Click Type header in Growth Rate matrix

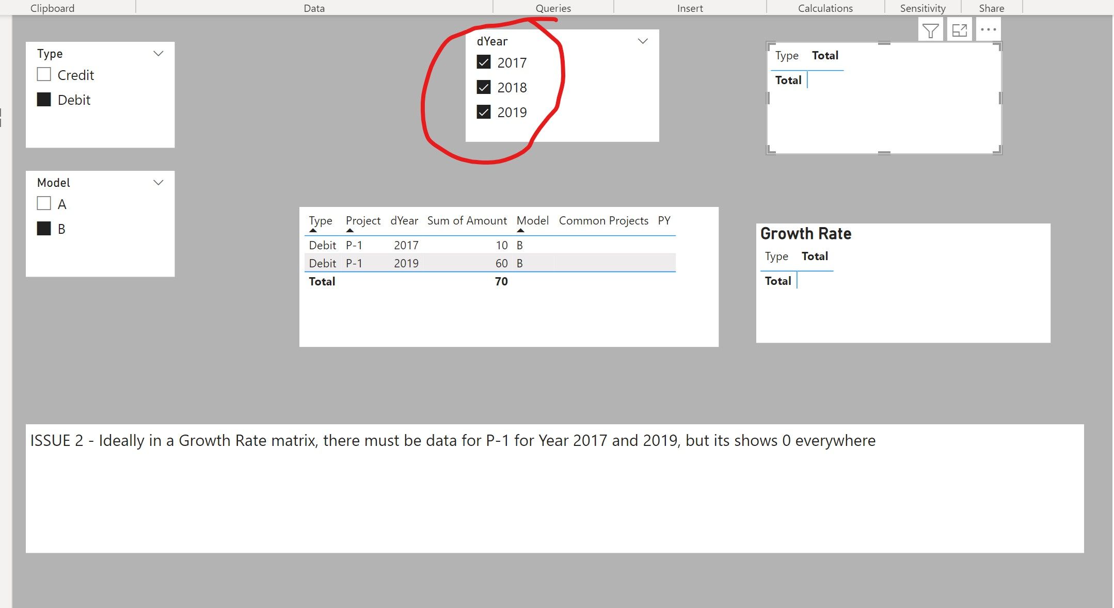(x=776, y=257)
